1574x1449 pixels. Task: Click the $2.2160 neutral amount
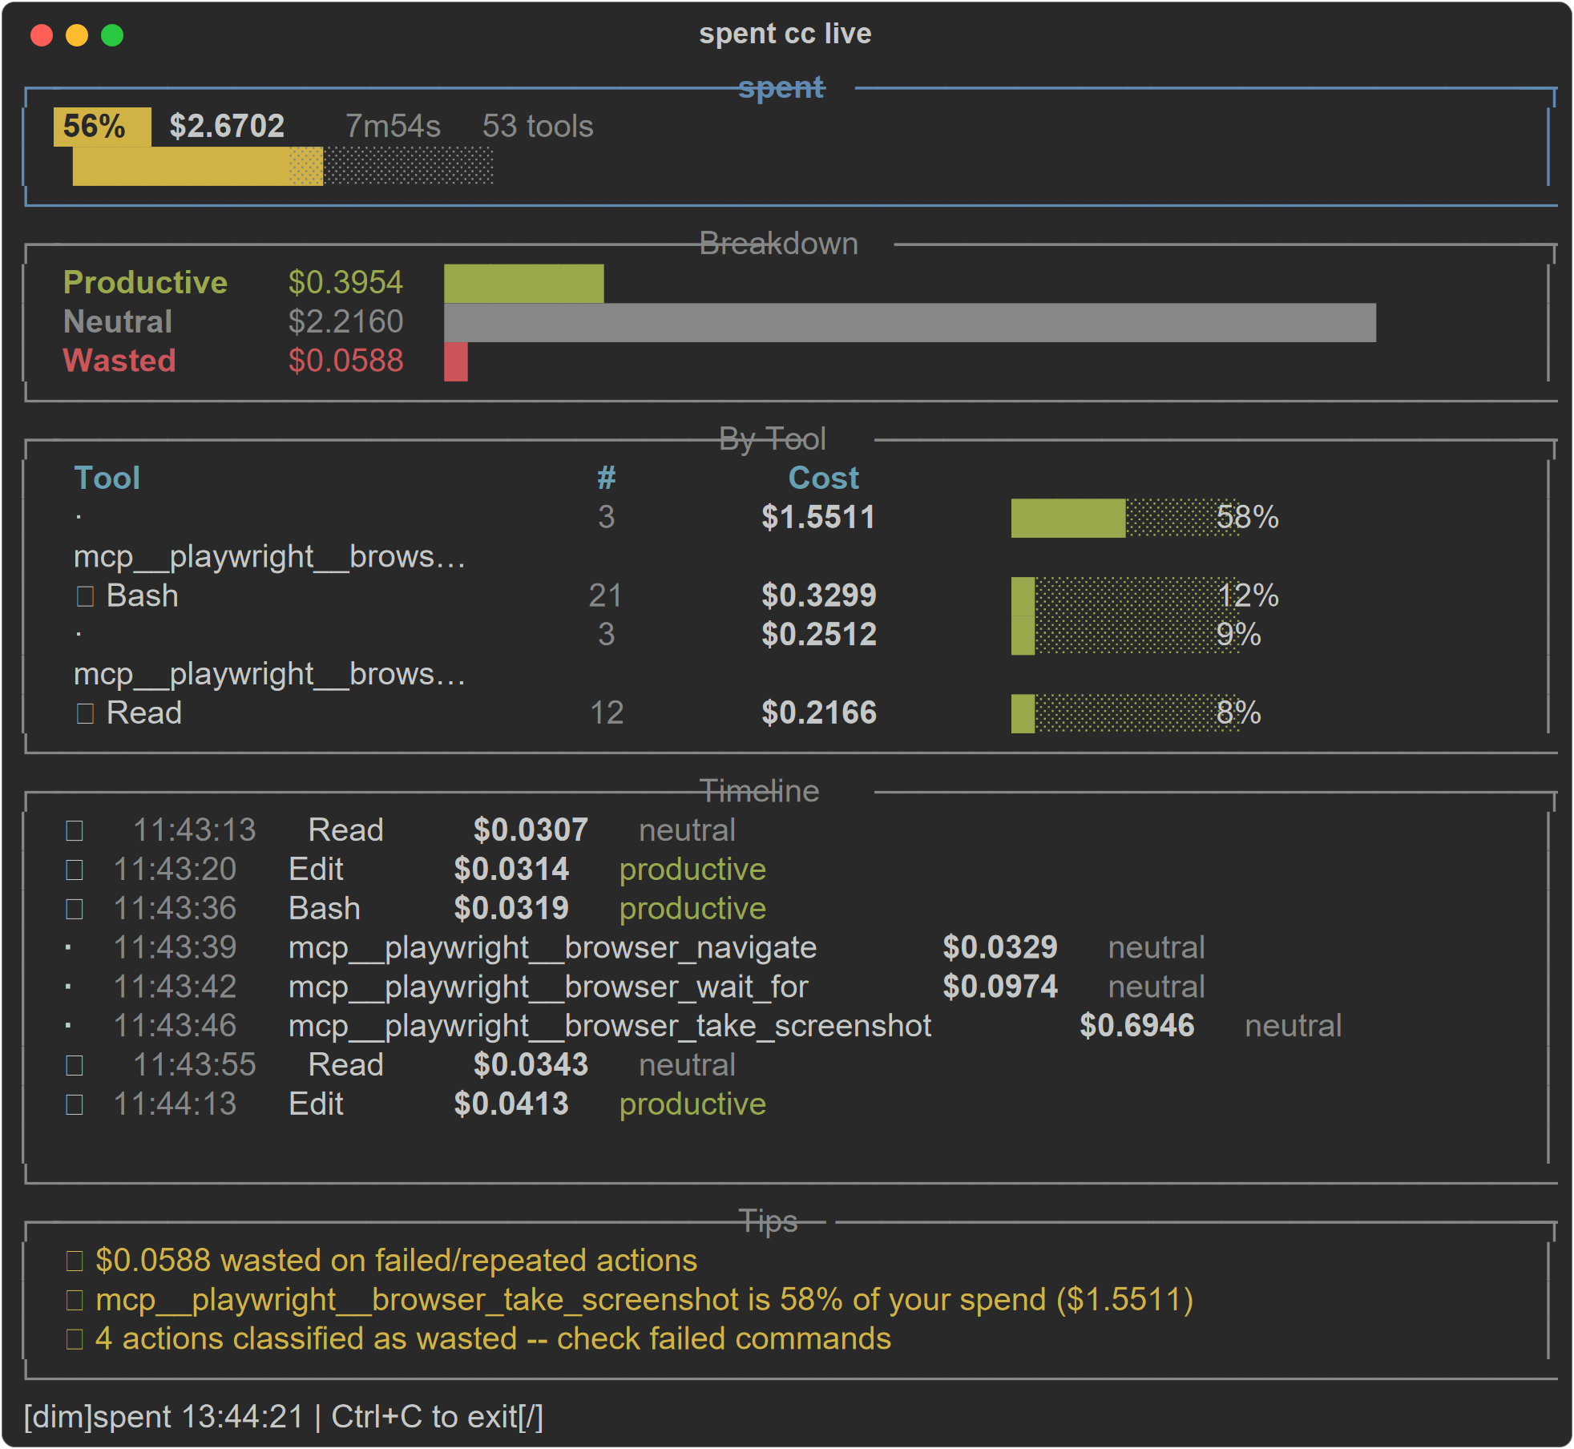[x=345, y=322]
